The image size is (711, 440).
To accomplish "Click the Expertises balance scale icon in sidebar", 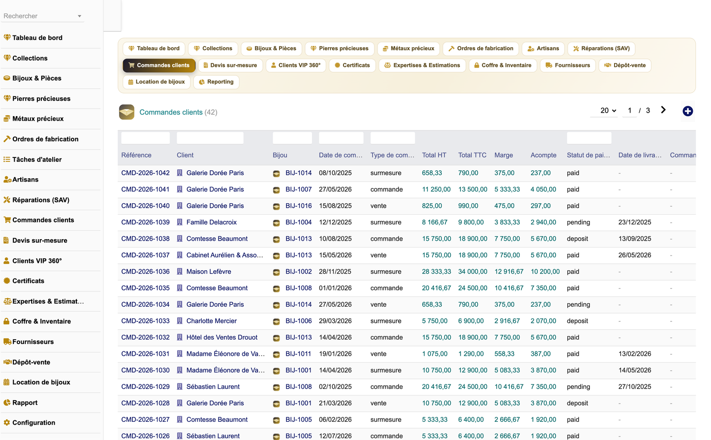I will [7, 301].
